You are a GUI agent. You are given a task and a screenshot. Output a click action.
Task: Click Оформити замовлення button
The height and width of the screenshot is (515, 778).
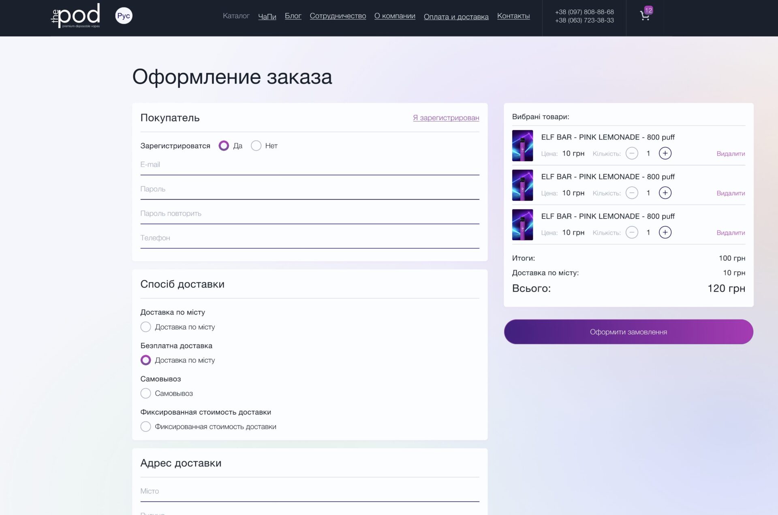tap(628, 332)
